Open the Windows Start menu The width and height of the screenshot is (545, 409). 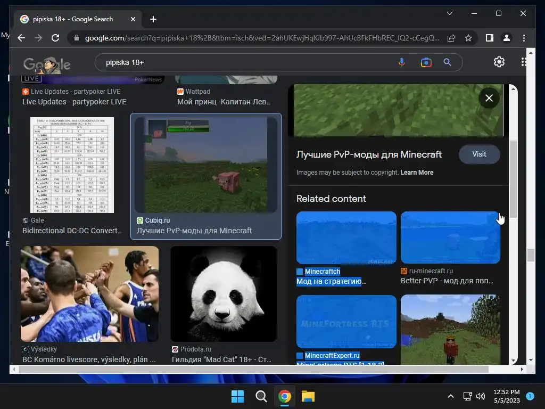237,396
